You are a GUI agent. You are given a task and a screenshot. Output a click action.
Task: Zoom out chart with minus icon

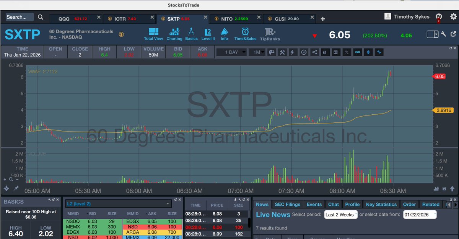click(x=17, y=179)
